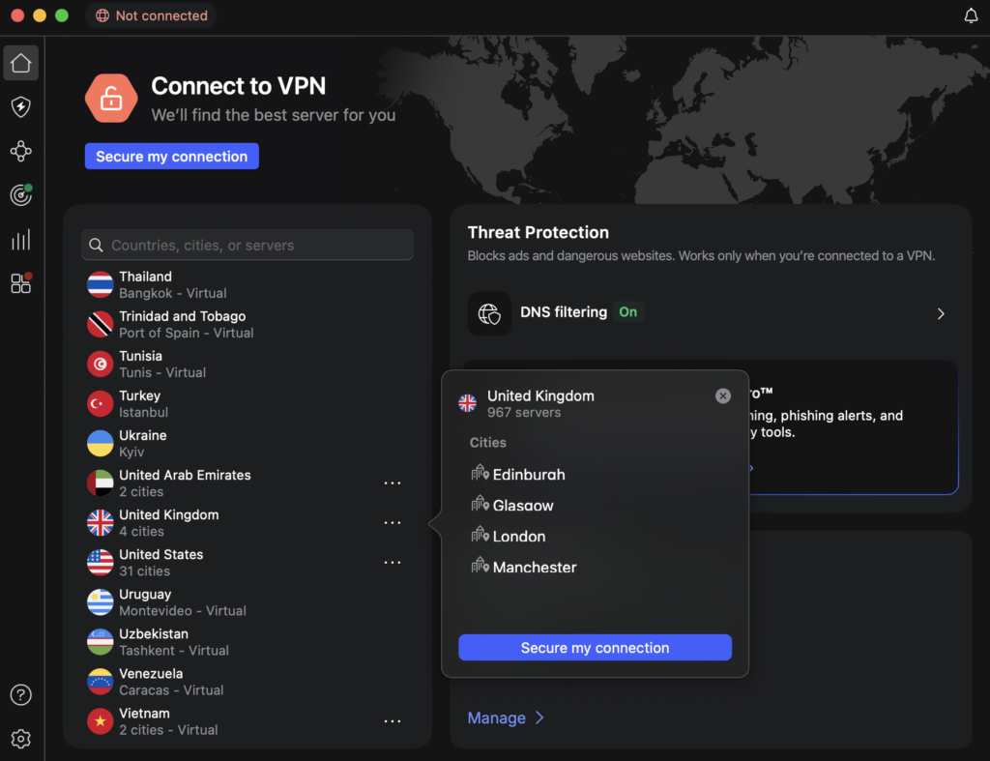Click the search magnifier icon
Viewport: 990px width, 761px height.
[96, 245]
